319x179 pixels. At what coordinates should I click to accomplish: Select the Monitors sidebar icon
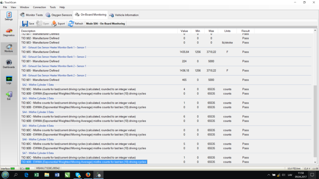[9, 48]
